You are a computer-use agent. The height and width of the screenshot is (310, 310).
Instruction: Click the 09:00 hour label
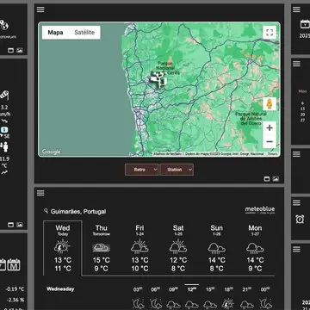pos(173,289)
